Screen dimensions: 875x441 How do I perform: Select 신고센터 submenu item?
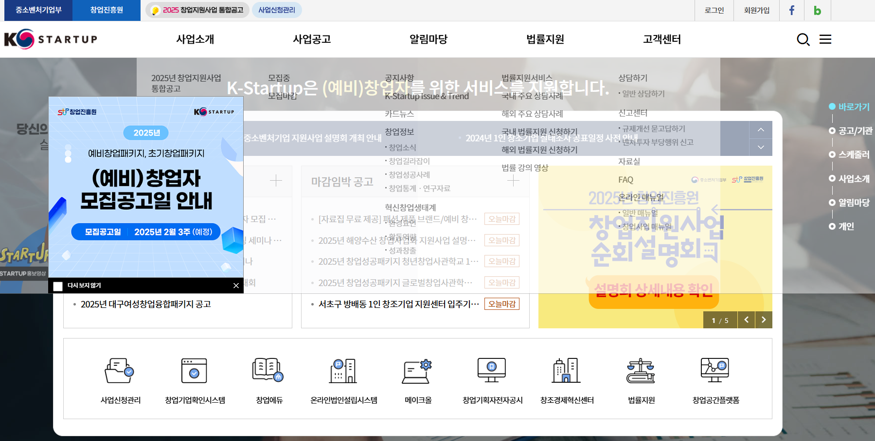pyautogui.click(x=633, y=113)
